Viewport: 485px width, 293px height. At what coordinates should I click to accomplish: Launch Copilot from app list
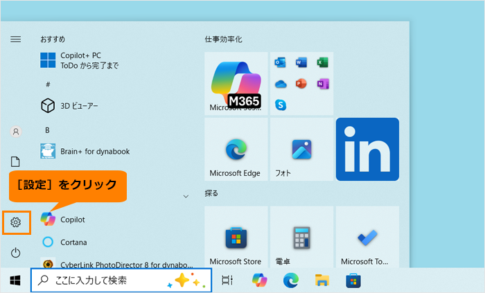click(x=63, y=220)
